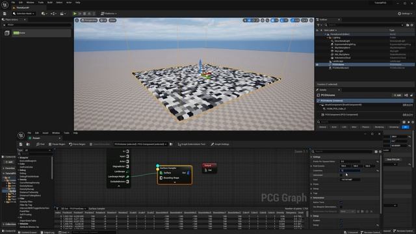Open the Edit menu in the main editor
The height and width of the screenshot is (234, 416).
(x=21, y=3)
